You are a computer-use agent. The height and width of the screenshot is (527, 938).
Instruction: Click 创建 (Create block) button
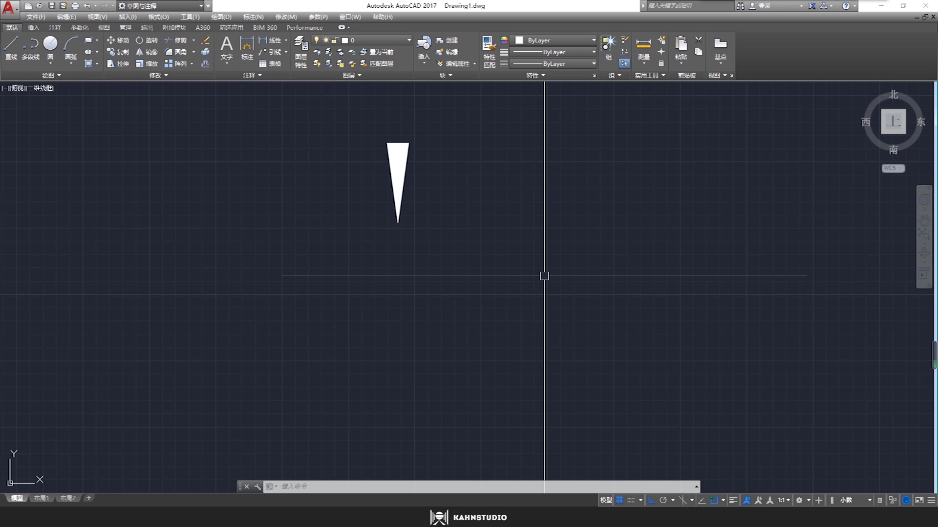point(447,40)
